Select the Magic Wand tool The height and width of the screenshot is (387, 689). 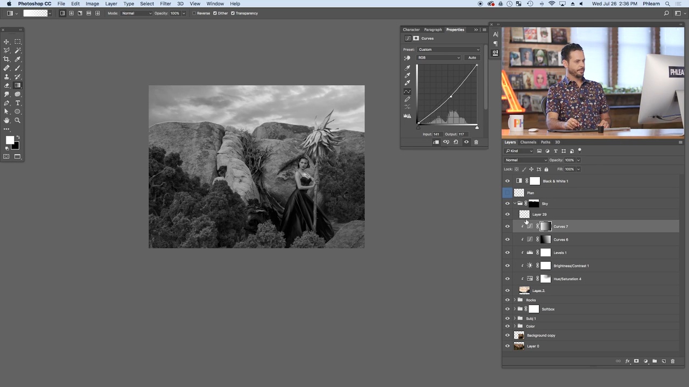[x=18, y=51]
